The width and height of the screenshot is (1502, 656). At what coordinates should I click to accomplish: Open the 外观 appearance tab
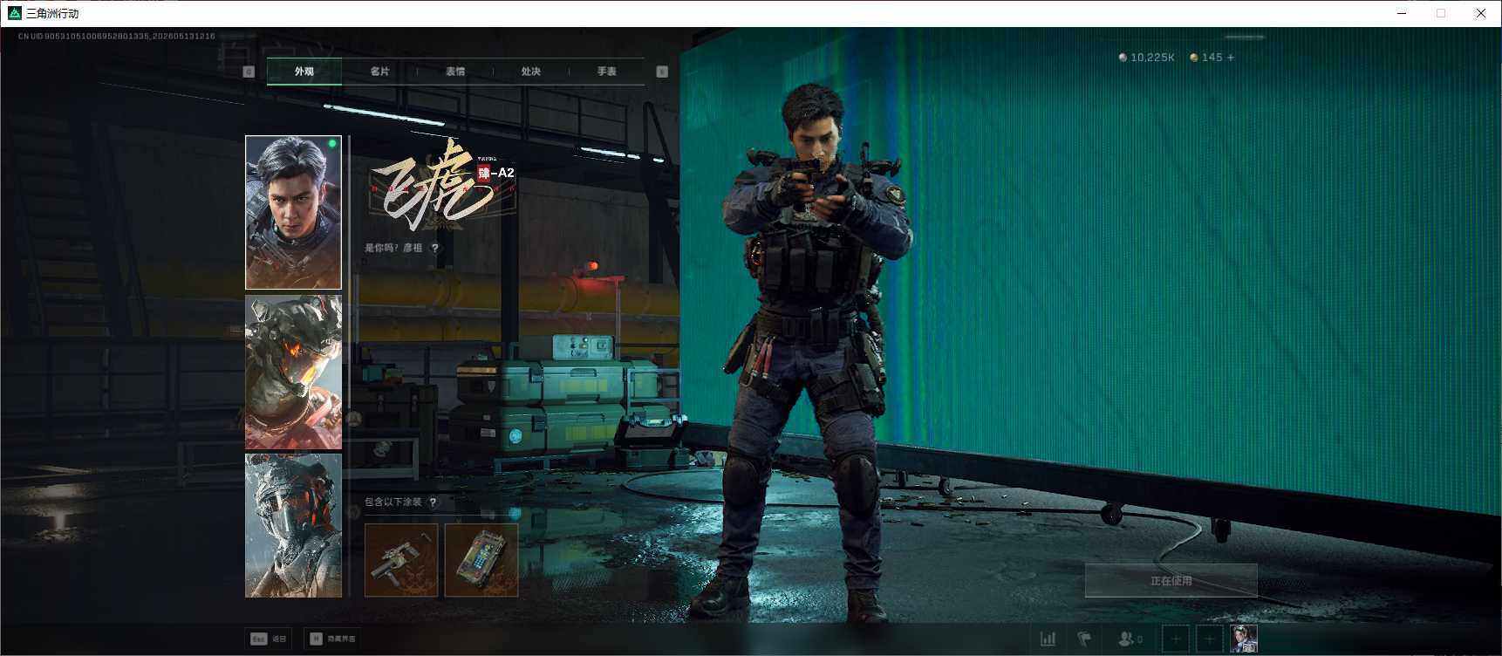[304, 72]
